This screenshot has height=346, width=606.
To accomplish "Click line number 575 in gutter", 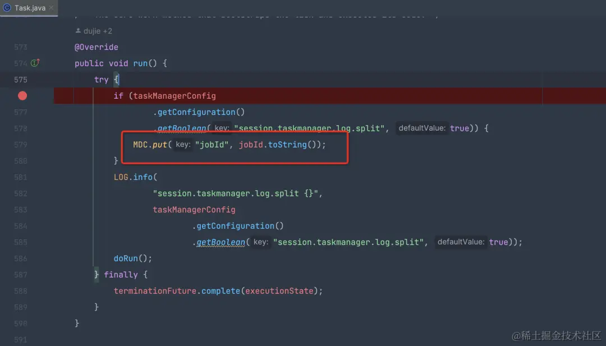I will point(21,80).
